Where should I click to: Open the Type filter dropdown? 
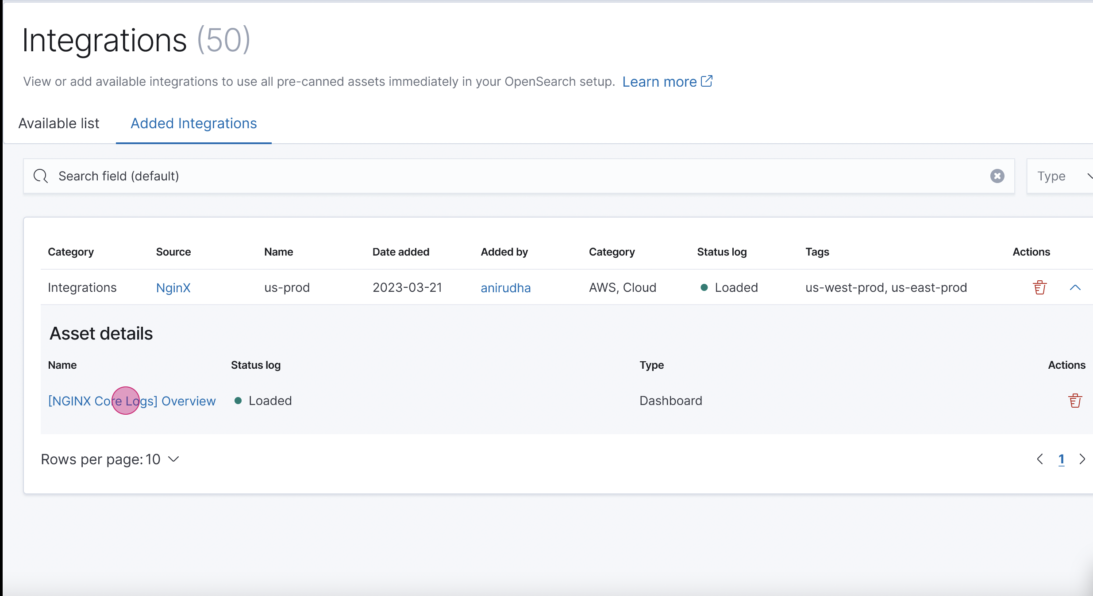pyautogui.click(x=1061, y=176)
